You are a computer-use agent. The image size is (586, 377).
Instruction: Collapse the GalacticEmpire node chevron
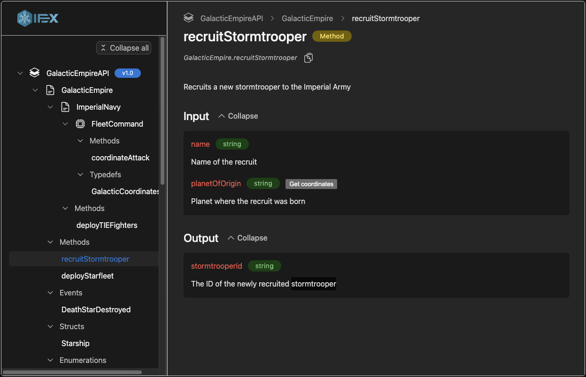(x=35, y=90)
